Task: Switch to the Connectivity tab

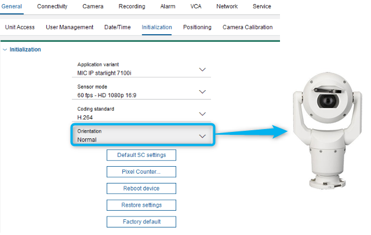Action: click(x=52, y=6)
